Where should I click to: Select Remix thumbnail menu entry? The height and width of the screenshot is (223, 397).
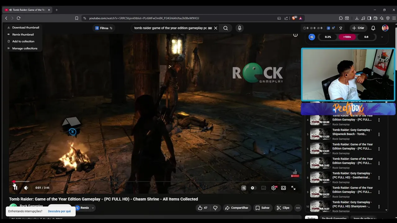[x=23, y=34]
